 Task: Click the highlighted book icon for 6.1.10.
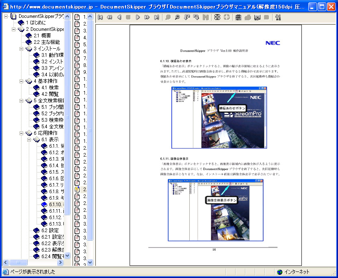(x=44, y=205)
